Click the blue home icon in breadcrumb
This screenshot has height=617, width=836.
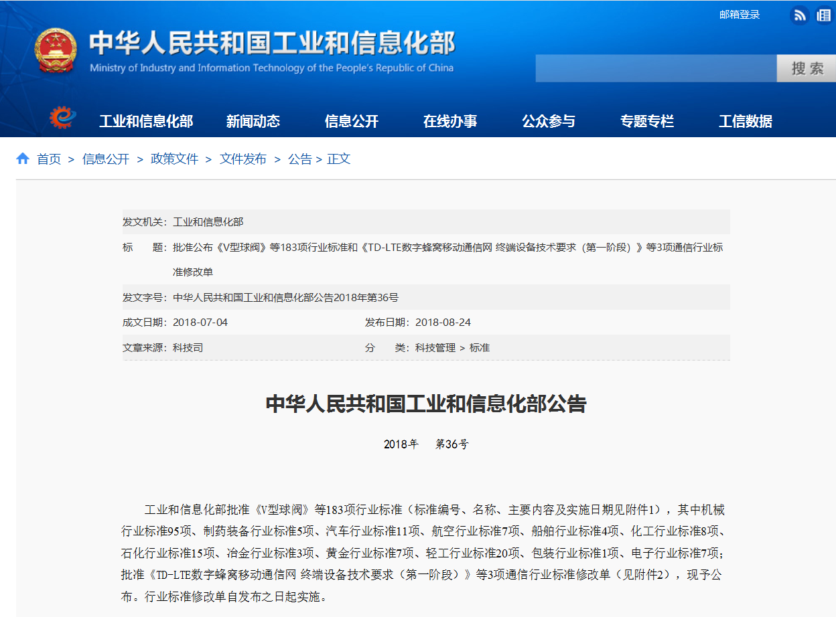[x=23, y=159]
